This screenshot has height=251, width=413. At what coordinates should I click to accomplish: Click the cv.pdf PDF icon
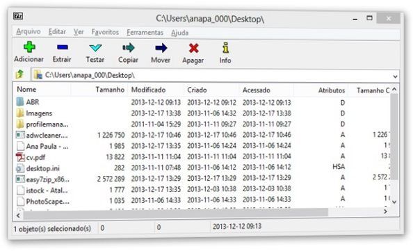tap(20, 157)
